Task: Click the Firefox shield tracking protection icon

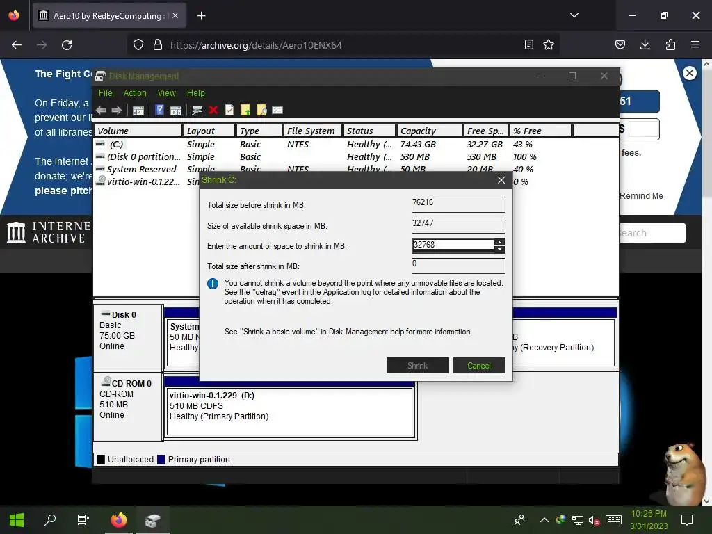Action: 138,45
